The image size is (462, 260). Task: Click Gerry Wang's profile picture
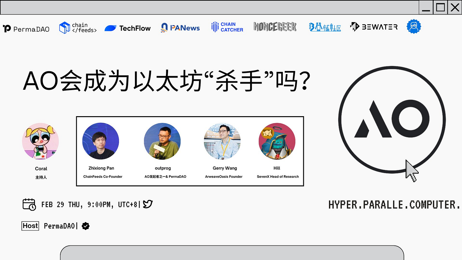click(222, 141)
